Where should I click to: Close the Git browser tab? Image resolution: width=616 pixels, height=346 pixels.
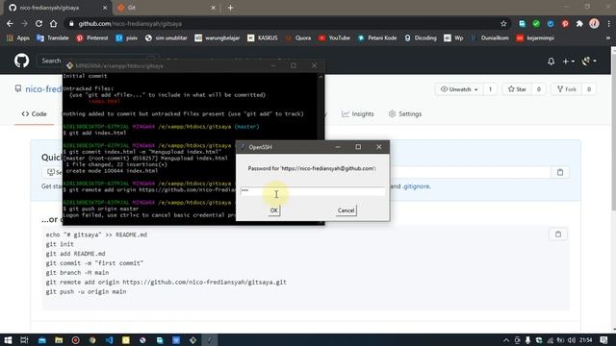tap(214, 8)
